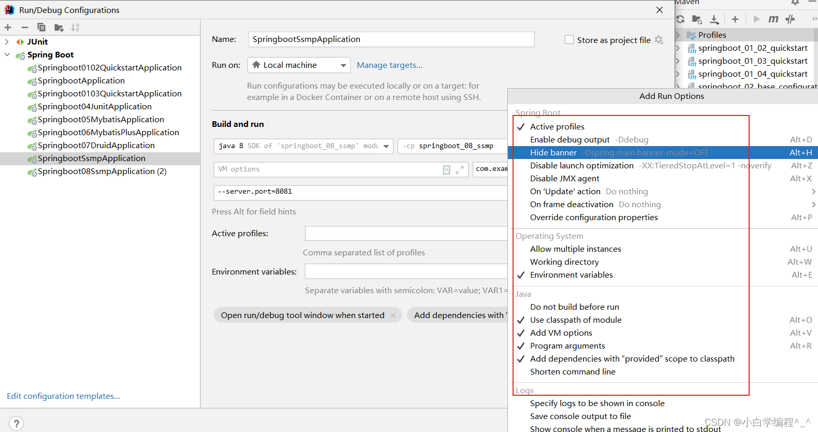Toggle offline mode in Maven toolbar
818x432 pixels.
[790, 19]
